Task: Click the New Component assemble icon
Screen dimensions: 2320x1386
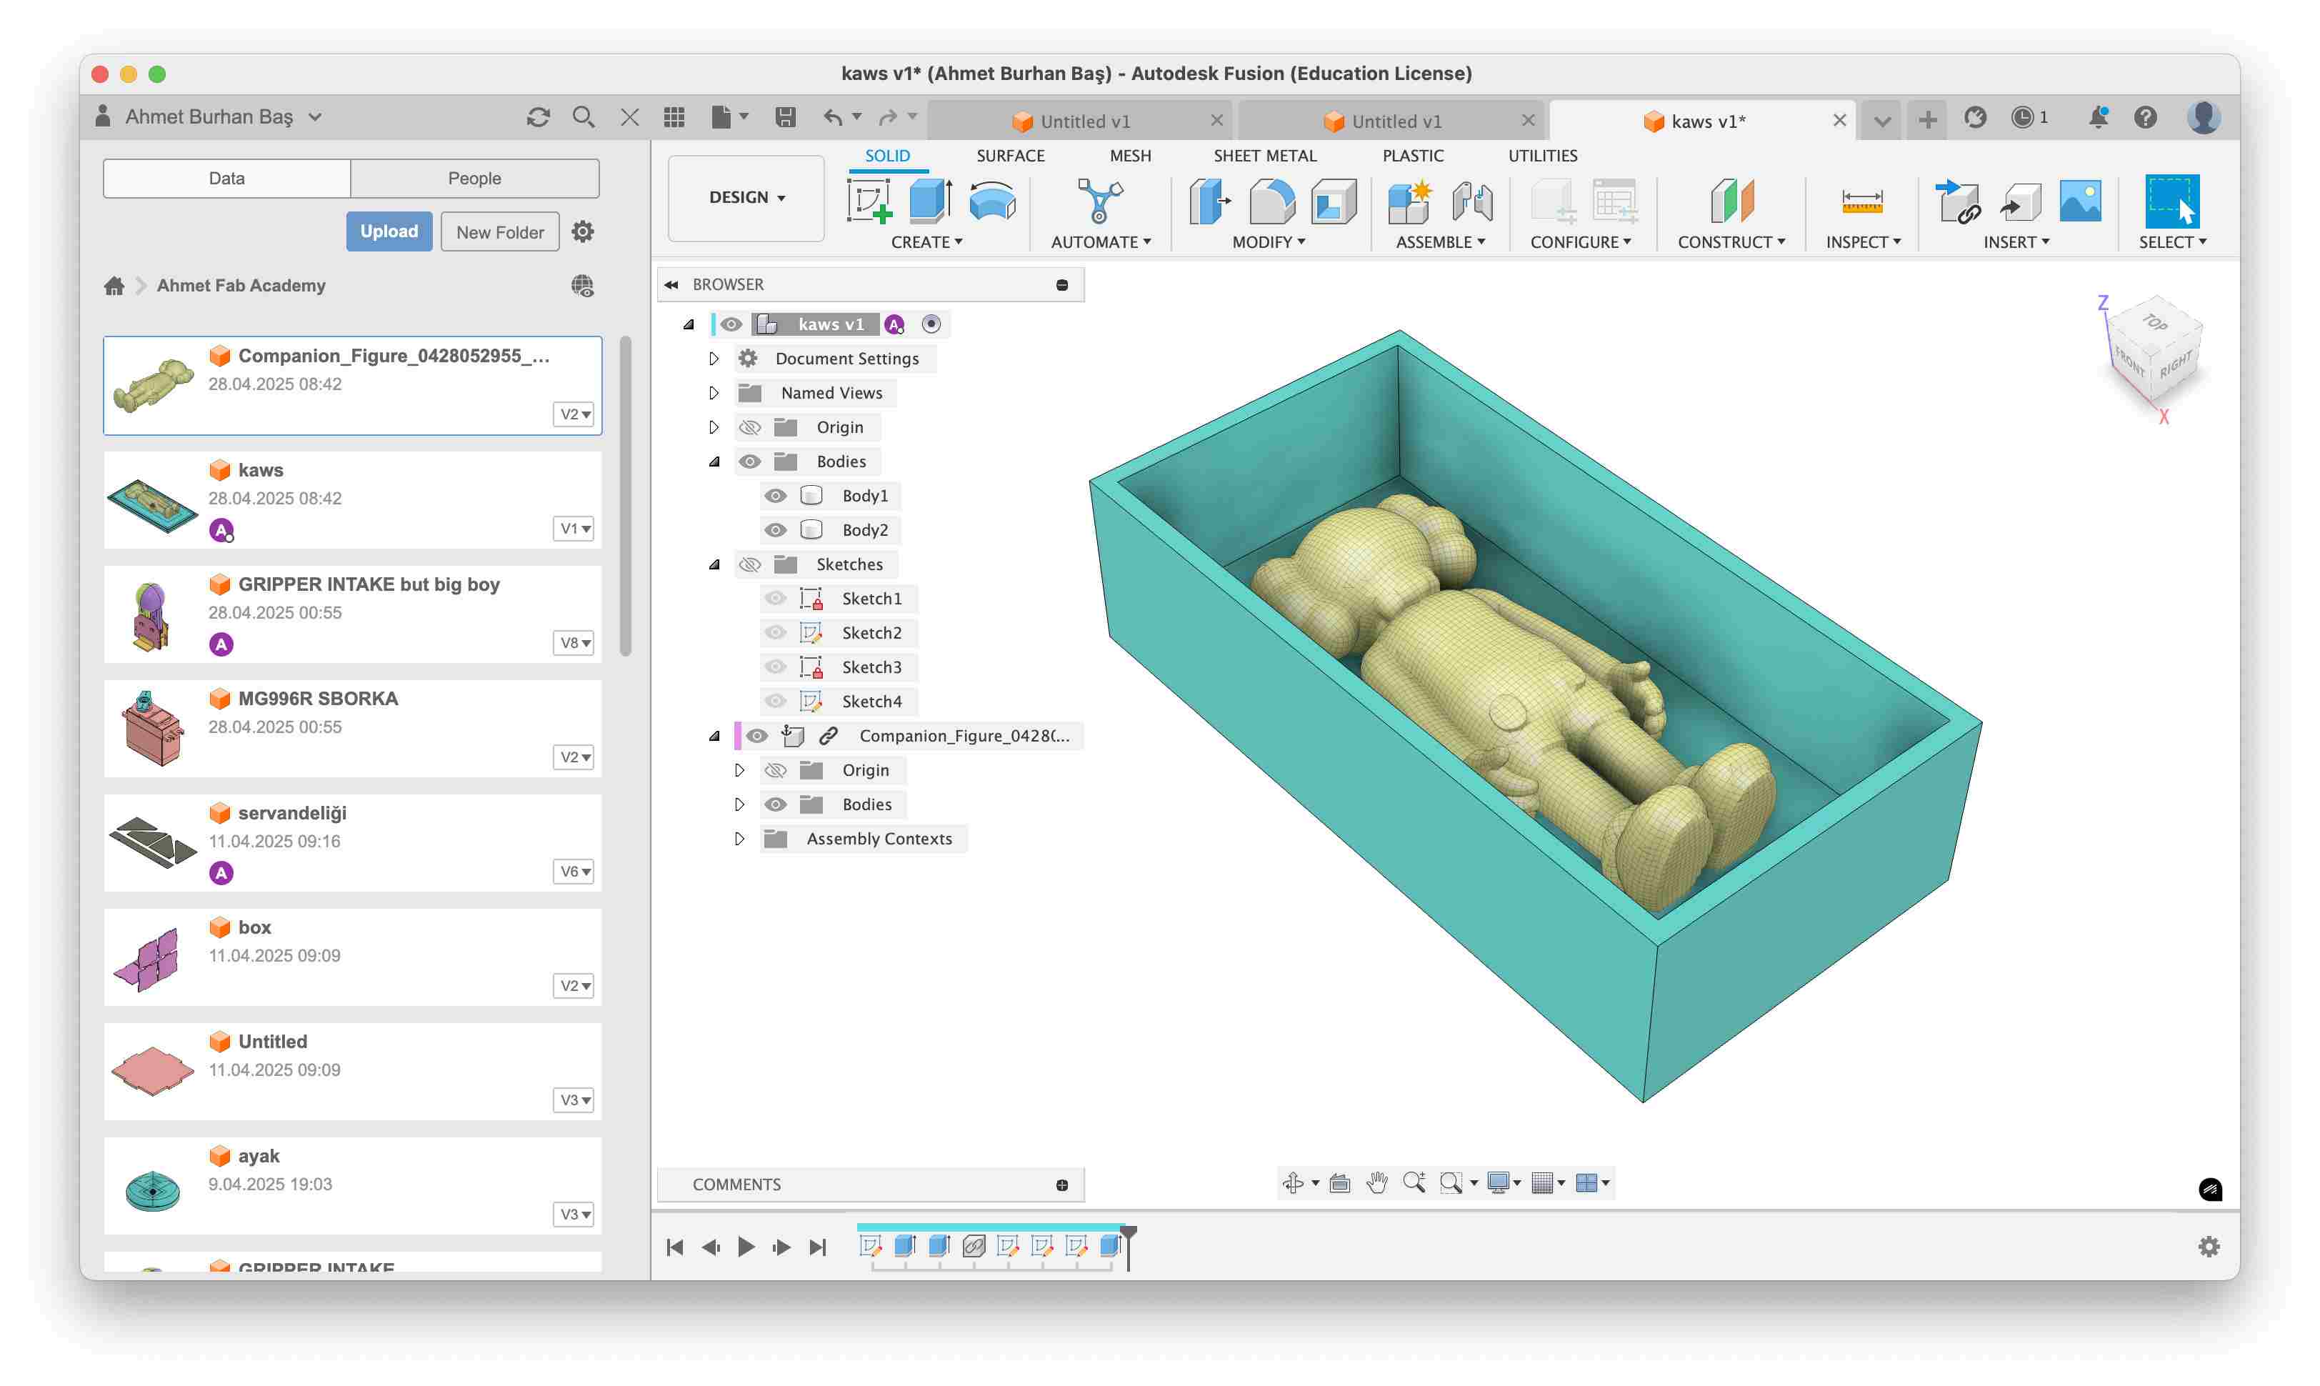Action: pyautogui.click(x=1410, y=201)
